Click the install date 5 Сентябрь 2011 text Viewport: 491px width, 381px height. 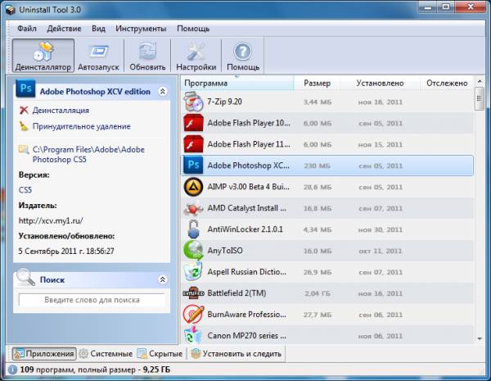tap(66, 252)
